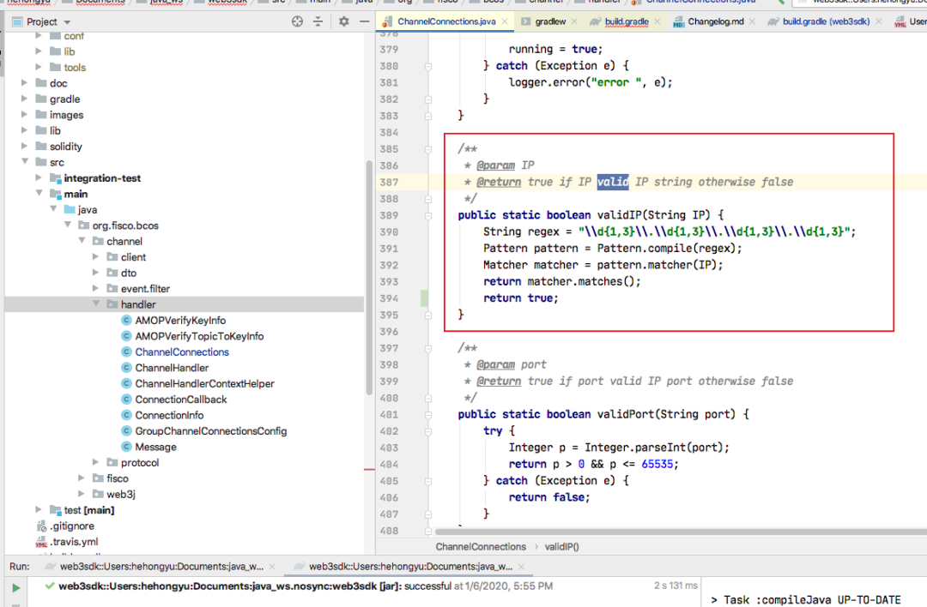Open ConnectionInfo class

[169, 415]
